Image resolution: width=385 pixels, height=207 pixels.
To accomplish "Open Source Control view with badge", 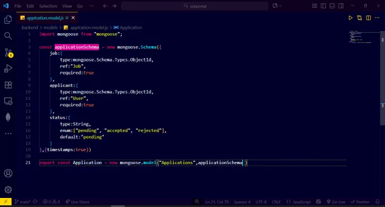I will (8, 53).
